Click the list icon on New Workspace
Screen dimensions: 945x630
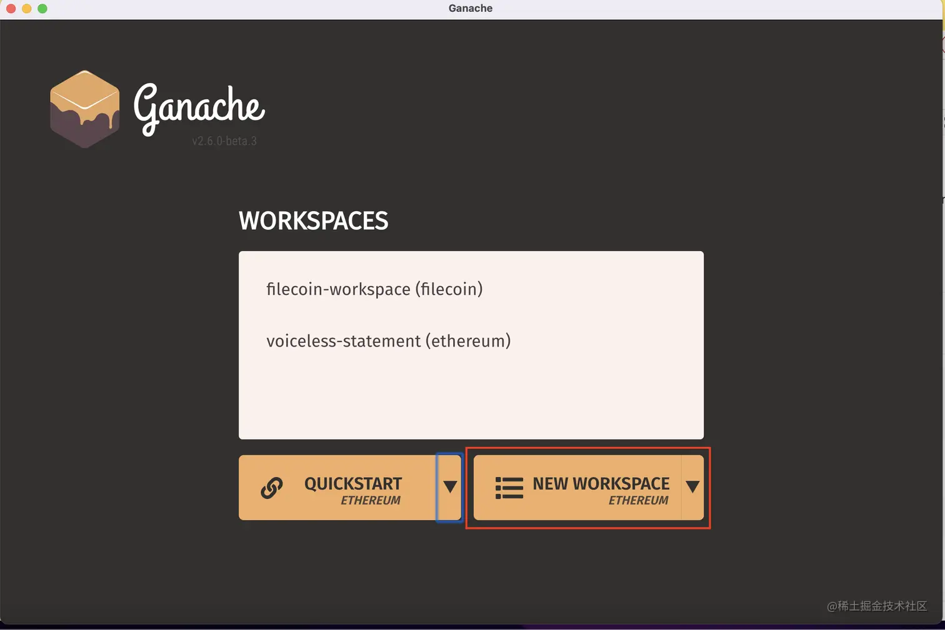click(509, 488)
